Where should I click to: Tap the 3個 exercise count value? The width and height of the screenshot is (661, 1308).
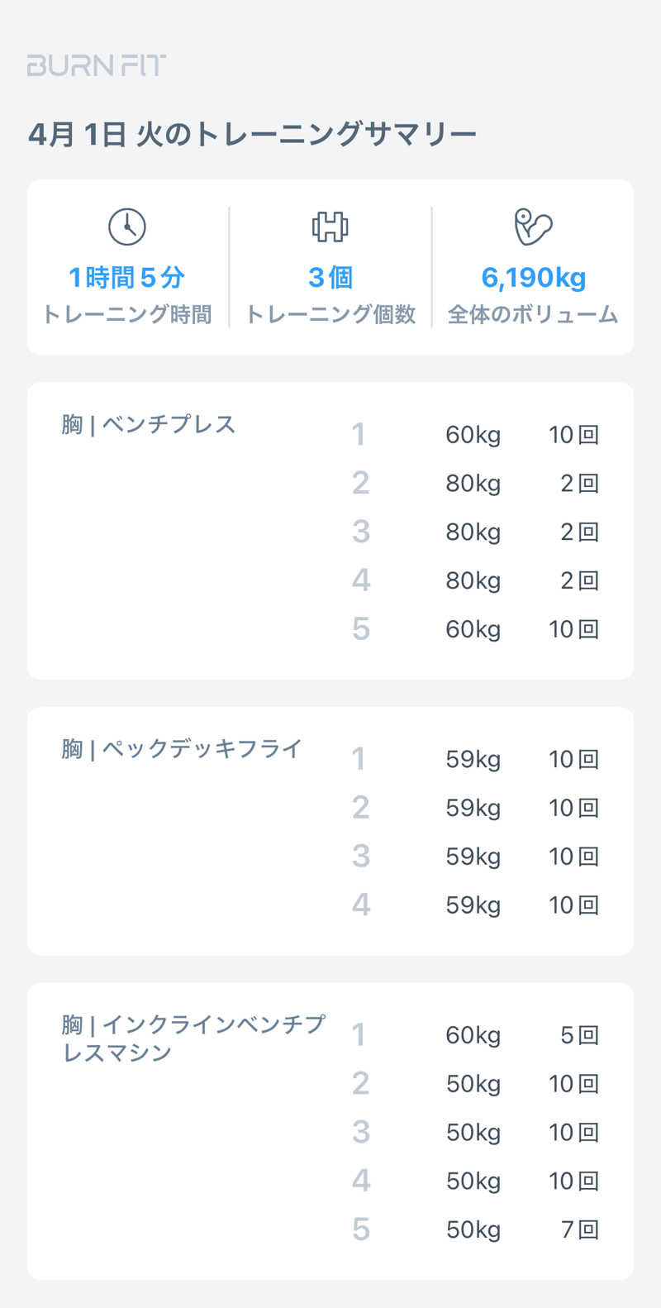(330, 278)
